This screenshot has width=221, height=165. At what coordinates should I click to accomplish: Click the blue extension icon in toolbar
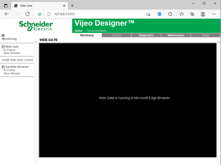tap(159, 14)
